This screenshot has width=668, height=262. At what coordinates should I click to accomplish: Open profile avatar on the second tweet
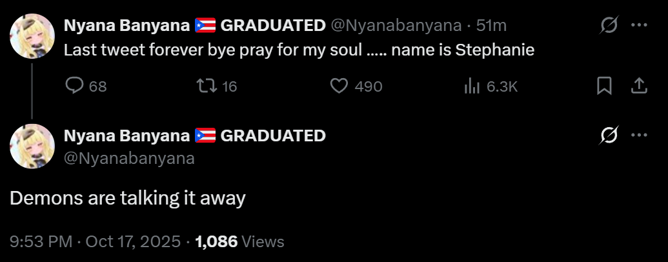tap(32, 146)
